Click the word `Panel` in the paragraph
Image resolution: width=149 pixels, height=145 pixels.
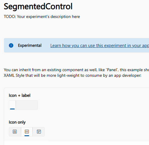(x=112, y=70)
